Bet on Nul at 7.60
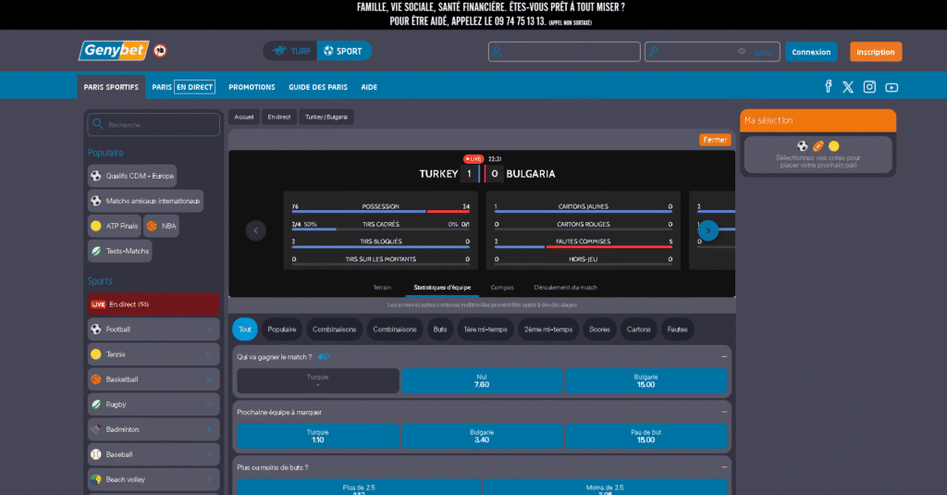Image resolution: width=947 pixels, height=495 pixels. [x=481, y=381]
